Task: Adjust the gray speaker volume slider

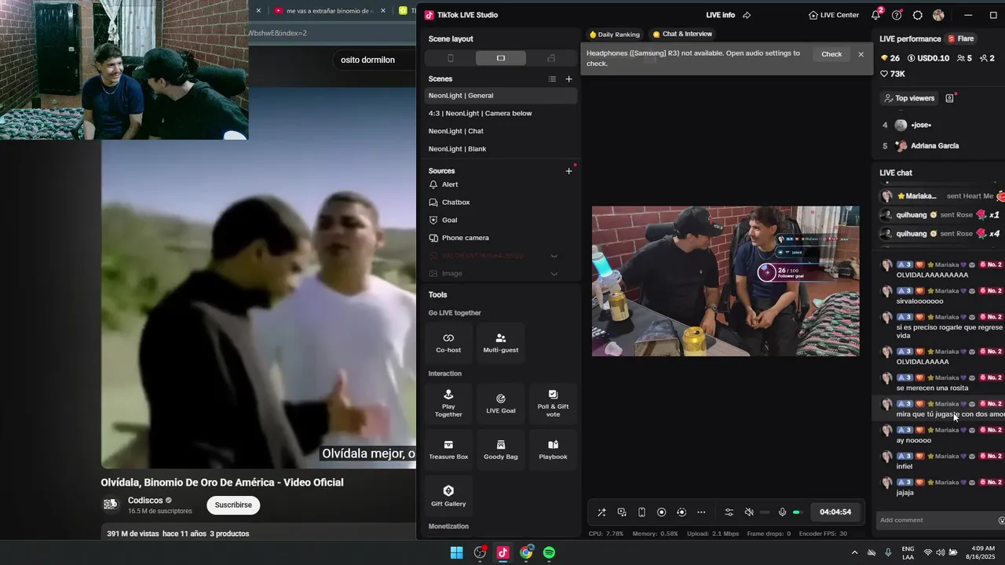Action: pyautogui.click(x=765, y=512)
